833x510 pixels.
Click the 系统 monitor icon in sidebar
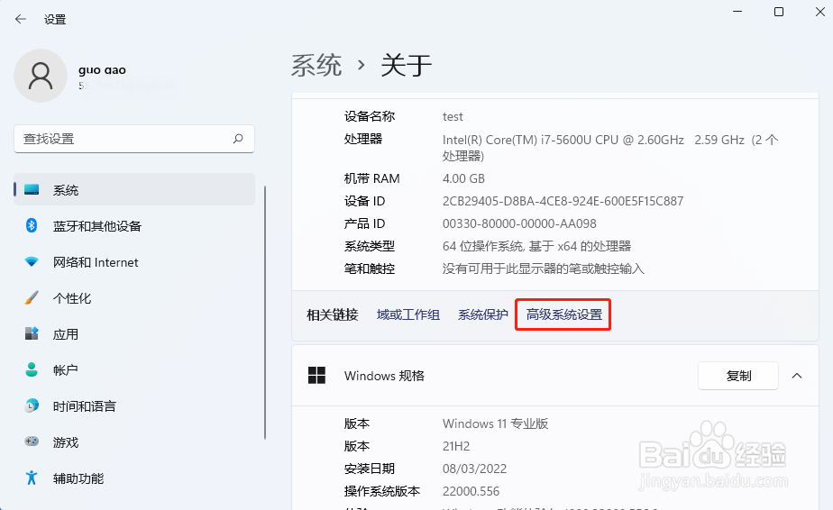[32, 189]
